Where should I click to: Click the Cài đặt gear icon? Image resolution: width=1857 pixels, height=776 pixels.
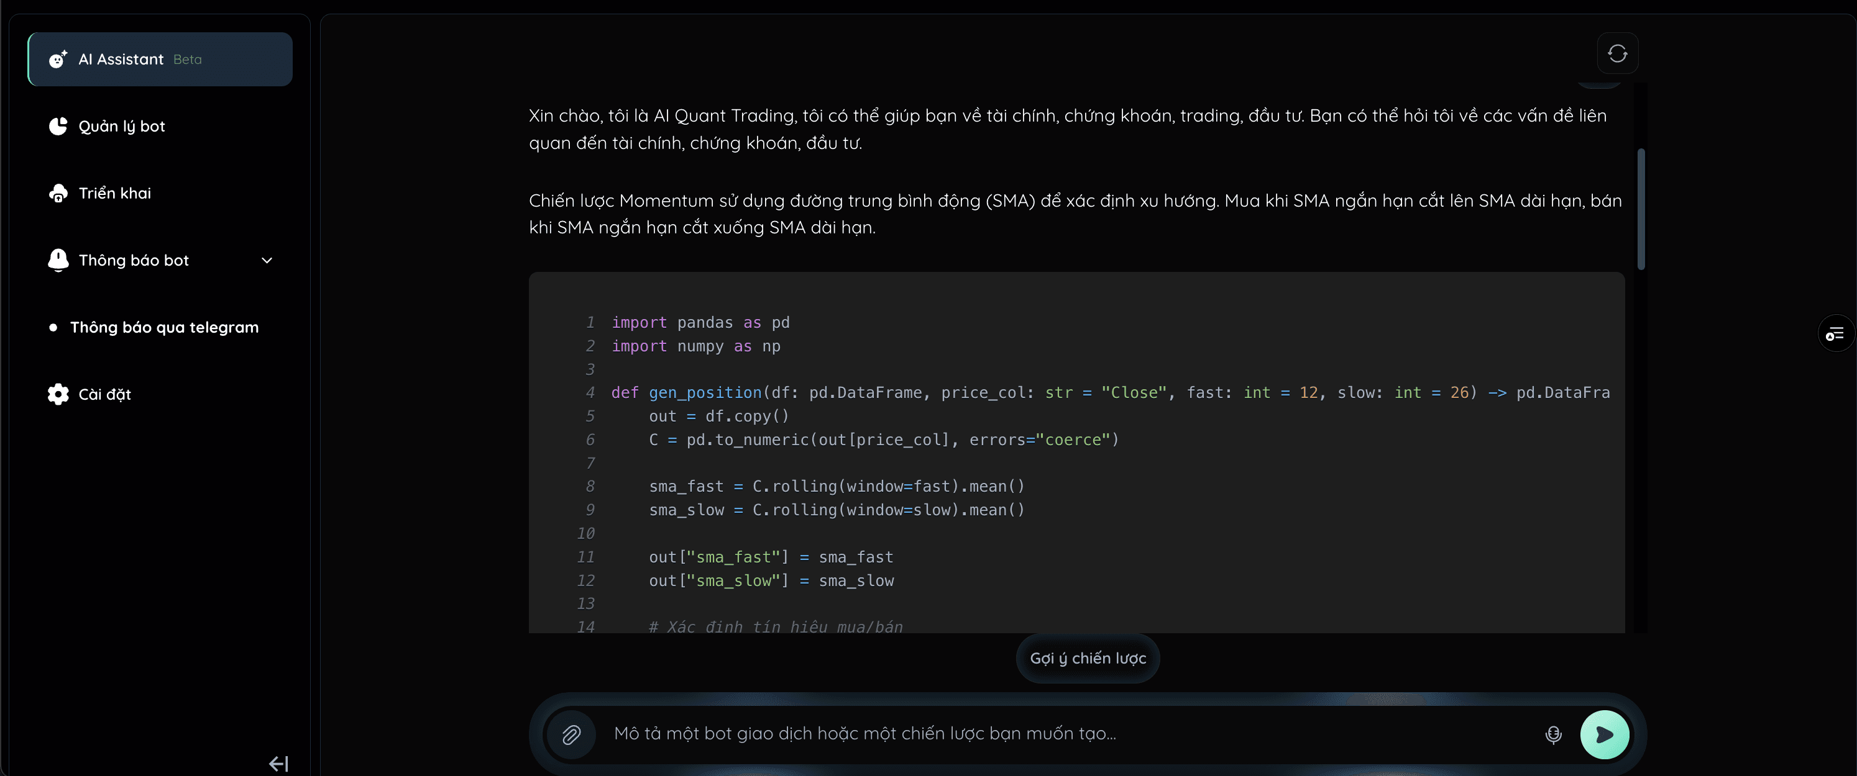pos(58,394)
